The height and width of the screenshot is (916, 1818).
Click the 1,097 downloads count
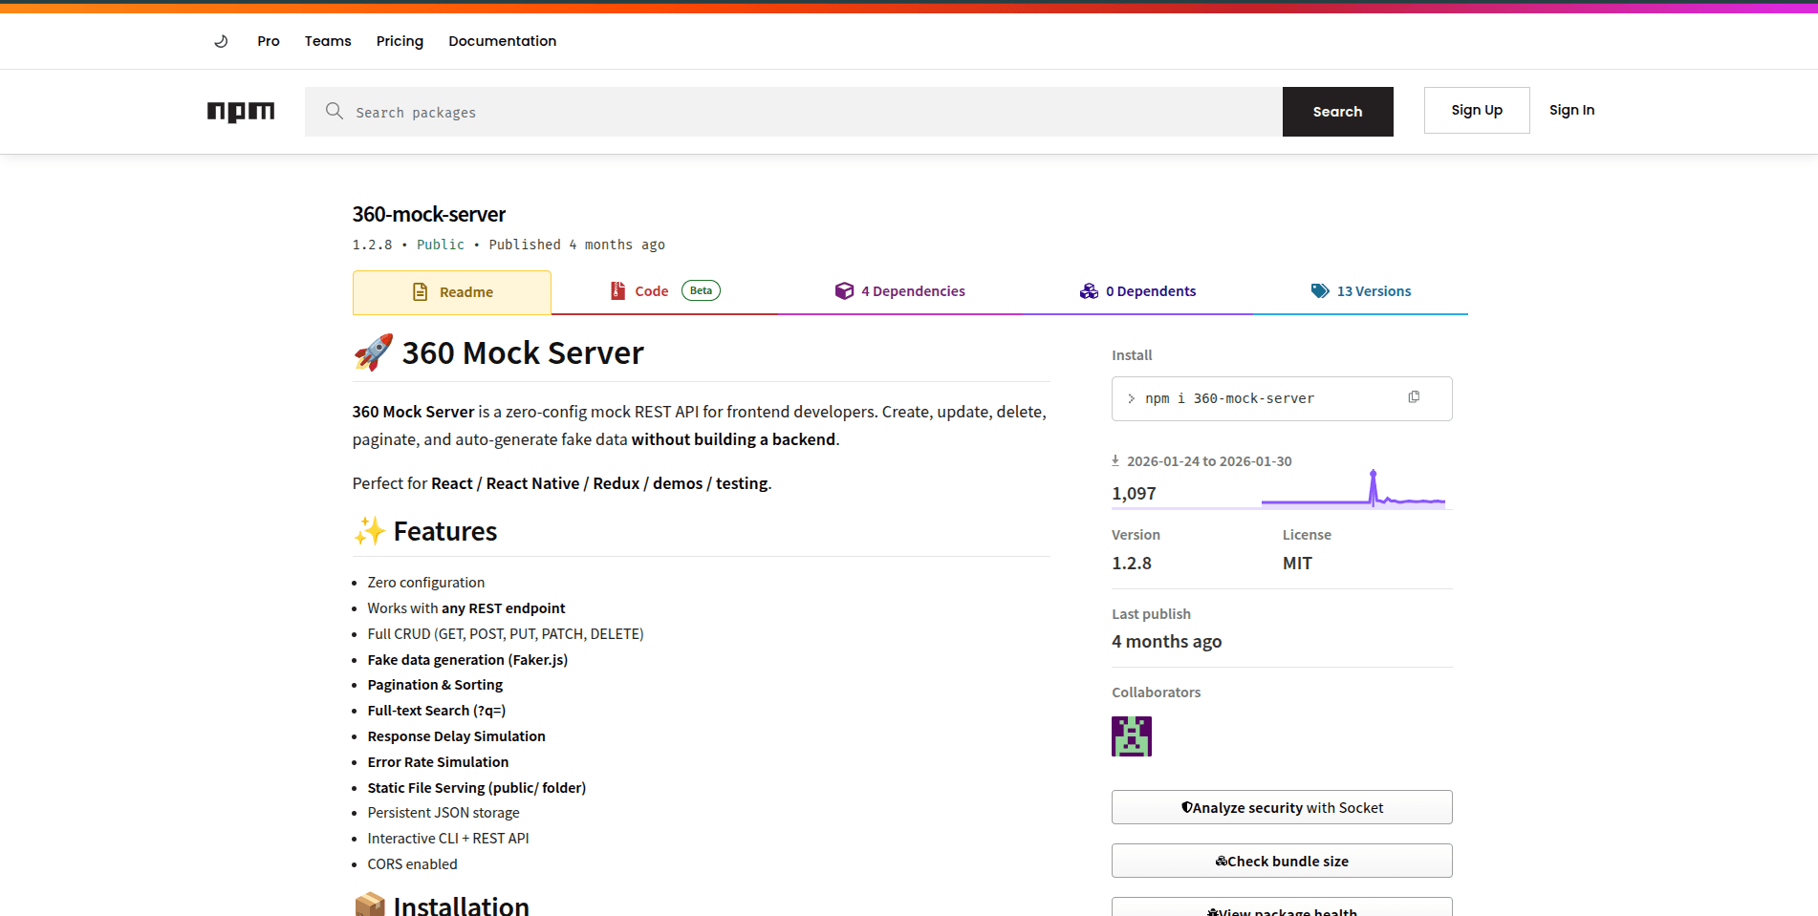point(1134,494)
